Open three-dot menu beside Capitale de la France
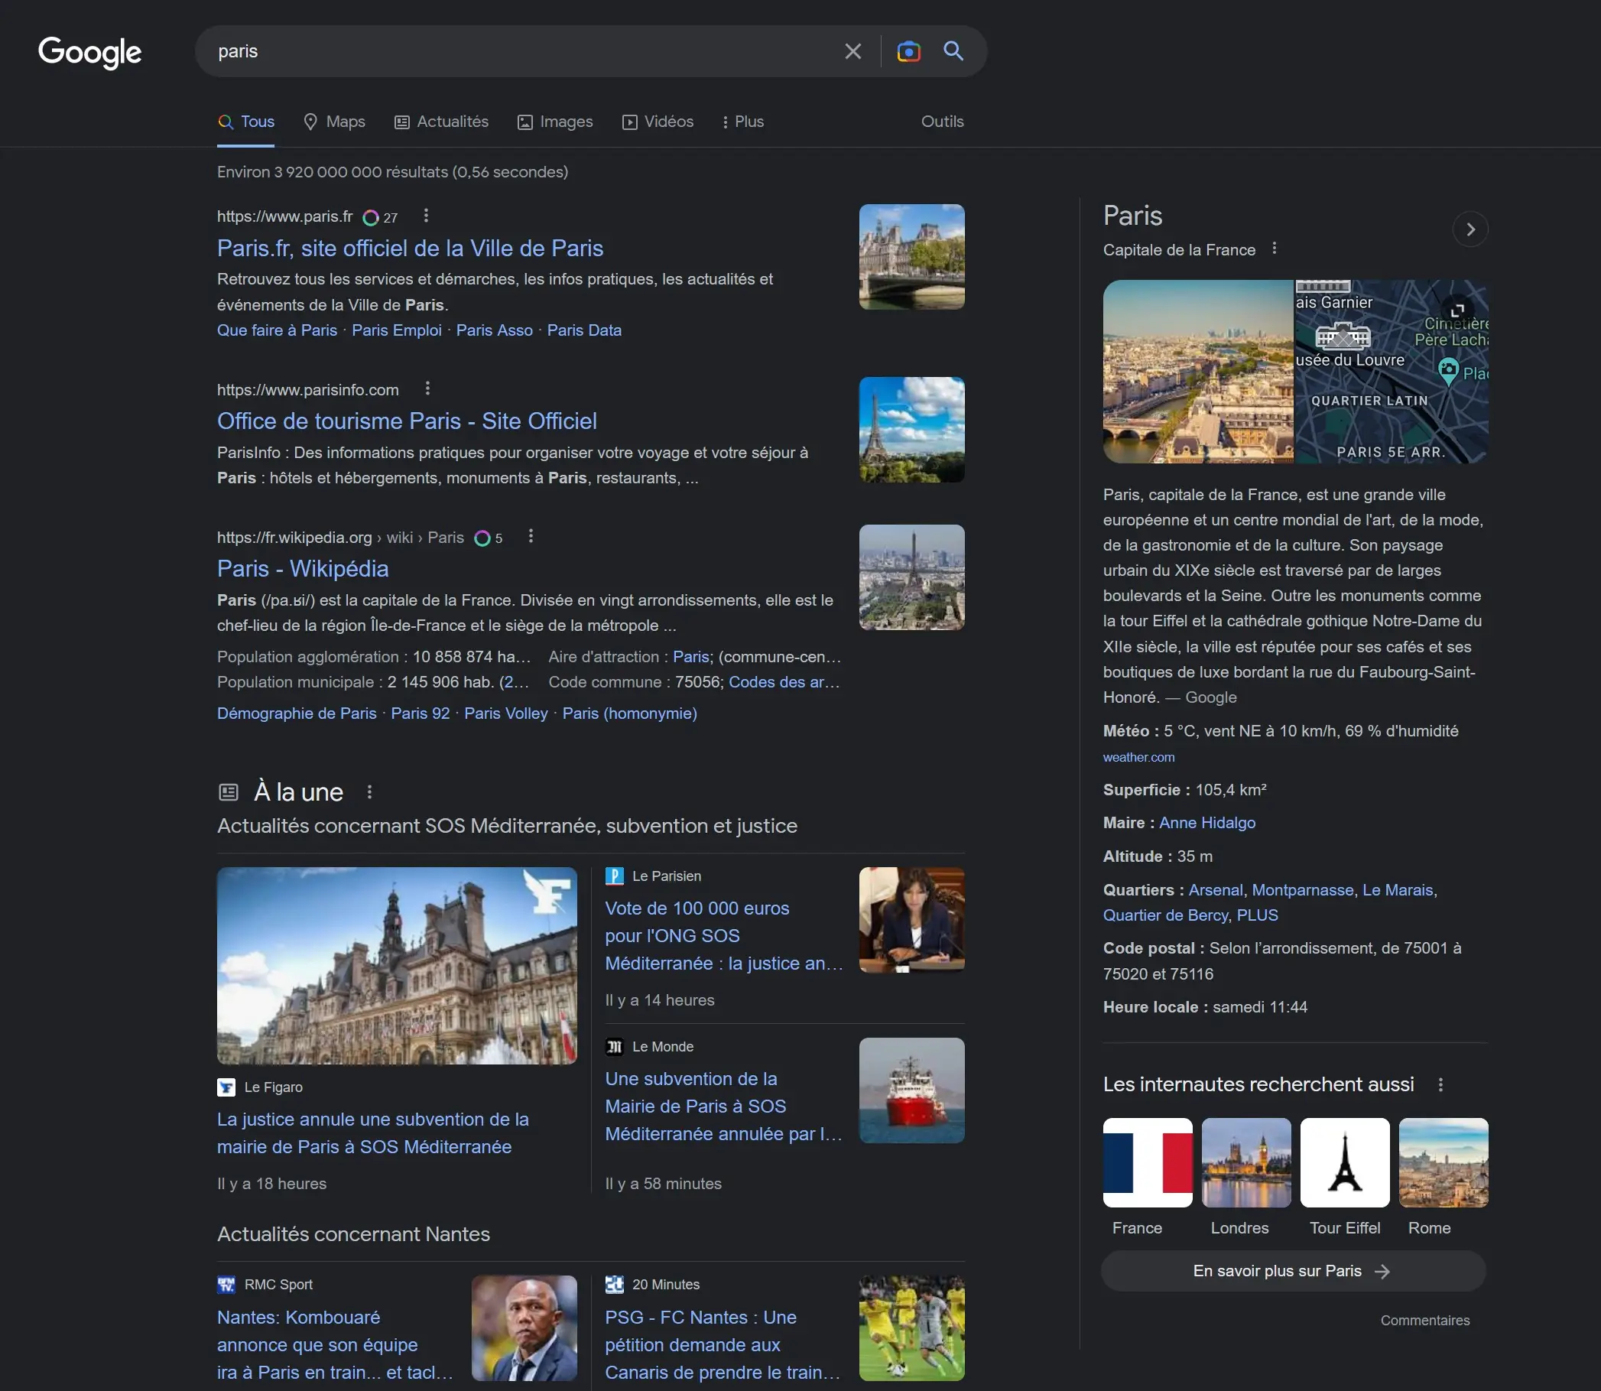Image resolution: width=1601 pixels, height=1391 pixels. pyautogui.click(x=1275, y=249)
